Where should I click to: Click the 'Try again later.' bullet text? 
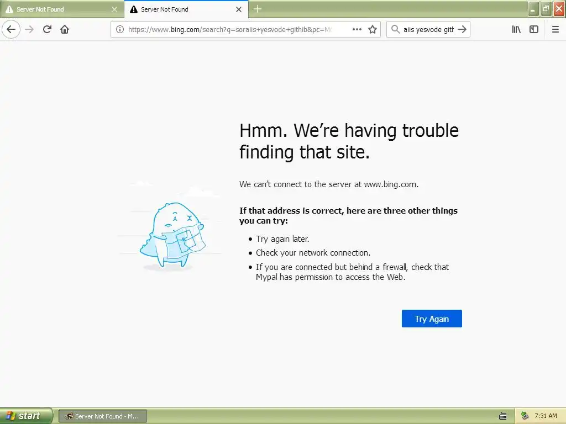tap(282, 239)
